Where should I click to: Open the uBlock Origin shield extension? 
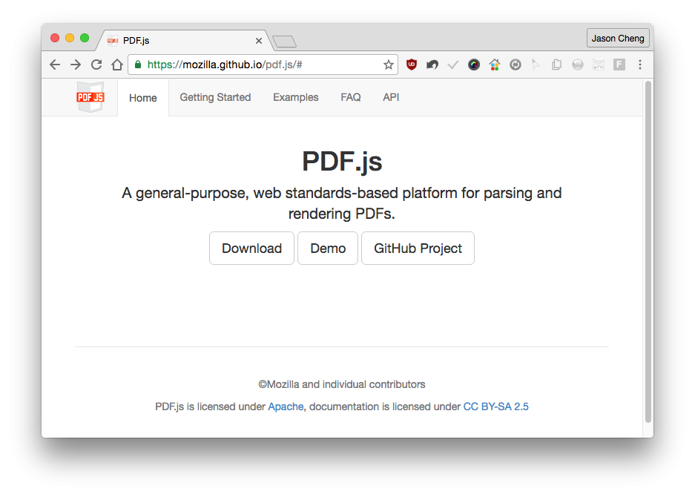coord(412,65)
